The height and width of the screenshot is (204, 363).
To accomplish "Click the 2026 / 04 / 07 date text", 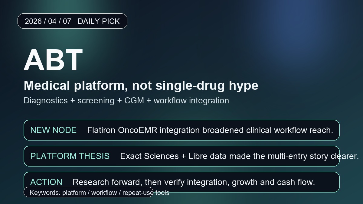I will click(48, 21).
